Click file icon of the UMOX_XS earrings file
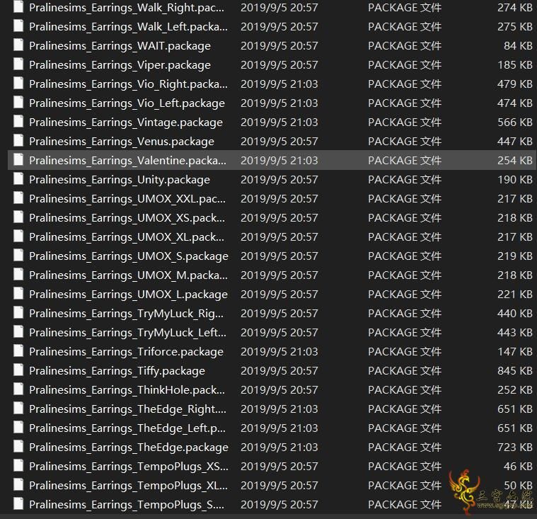The width and height of the screenshot is (537, 519). pos(18,217)
